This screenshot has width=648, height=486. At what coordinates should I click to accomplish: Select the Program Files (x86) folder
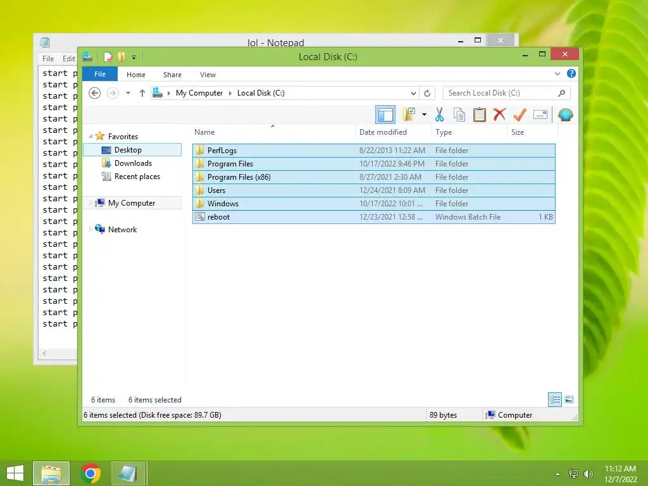coord(374,177)
